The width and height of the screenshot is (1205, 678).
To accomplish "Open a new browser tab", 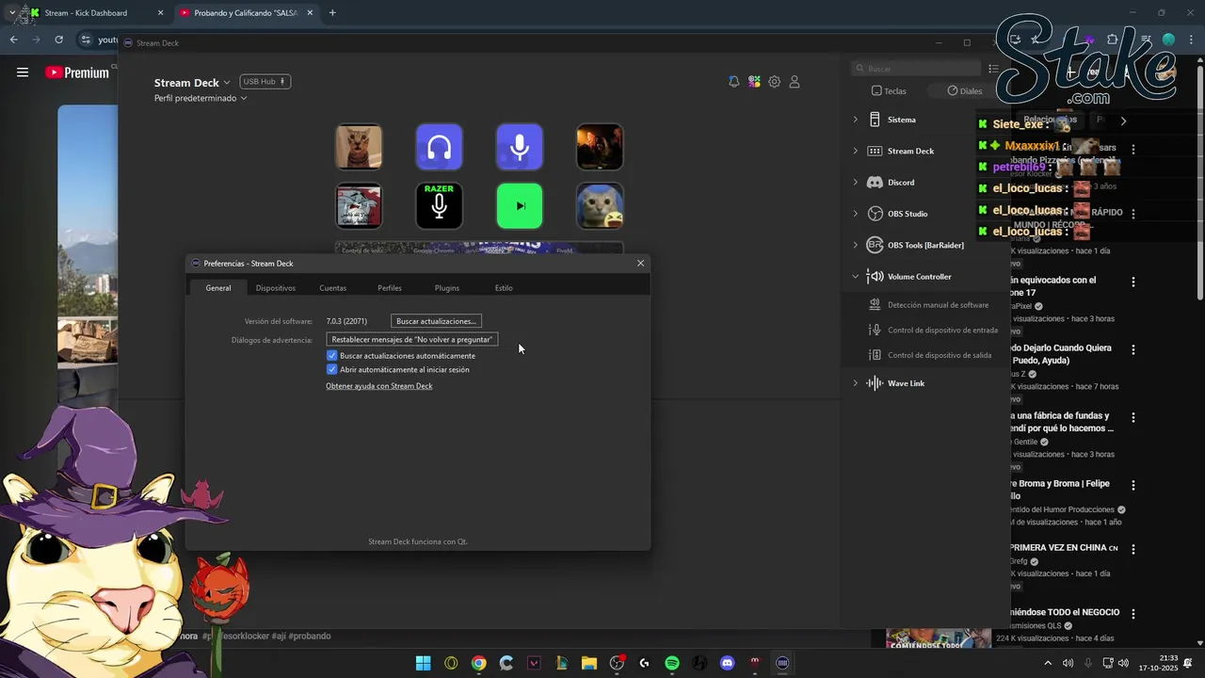I will [x=332, y=13].
